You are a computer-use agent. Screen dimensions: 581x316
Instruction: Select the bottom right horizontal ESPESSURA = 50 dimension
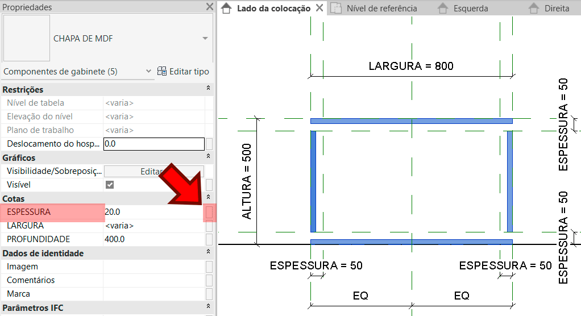[505, 265]
